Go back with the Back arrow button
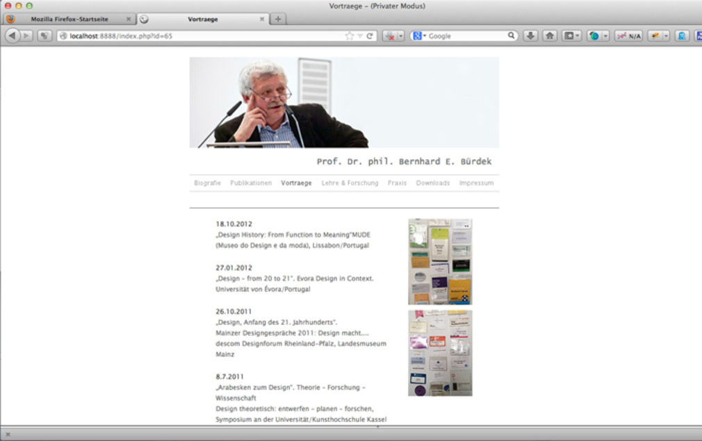Image resolution: width=702 pixels, height=441 pixels. pyautogui.click(x=12, y=35)
